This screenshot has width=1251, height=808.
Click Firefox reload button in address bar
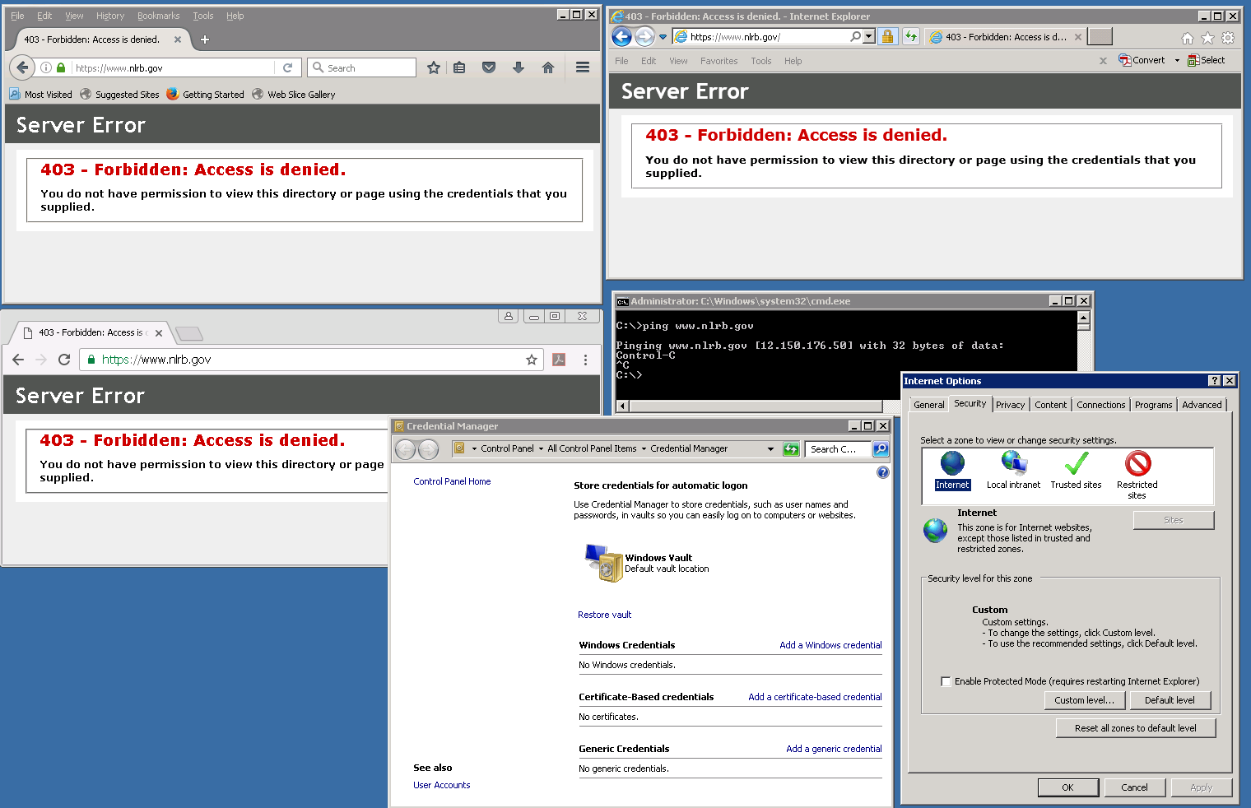287,68
